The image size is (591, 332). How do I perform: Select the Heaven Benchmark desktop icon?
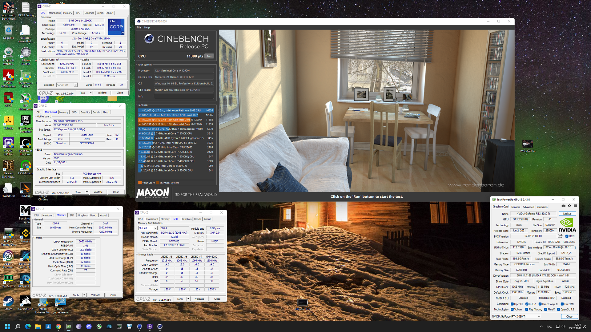click(x=8, y=169)
